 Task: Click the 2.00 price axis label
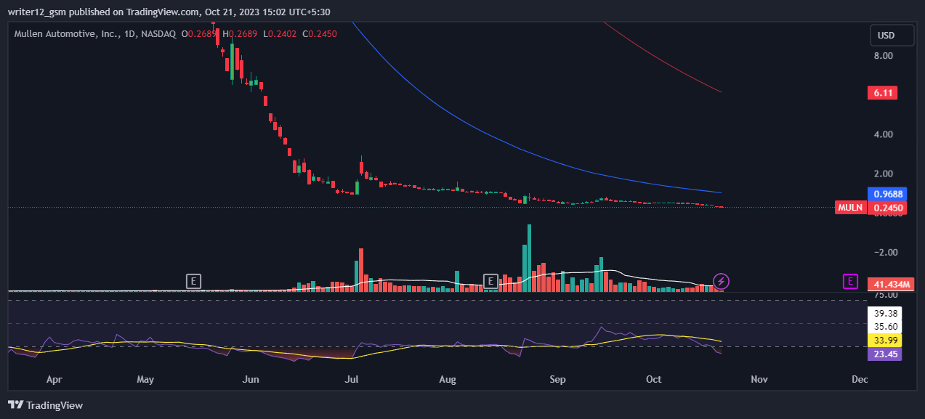[884, 174]
